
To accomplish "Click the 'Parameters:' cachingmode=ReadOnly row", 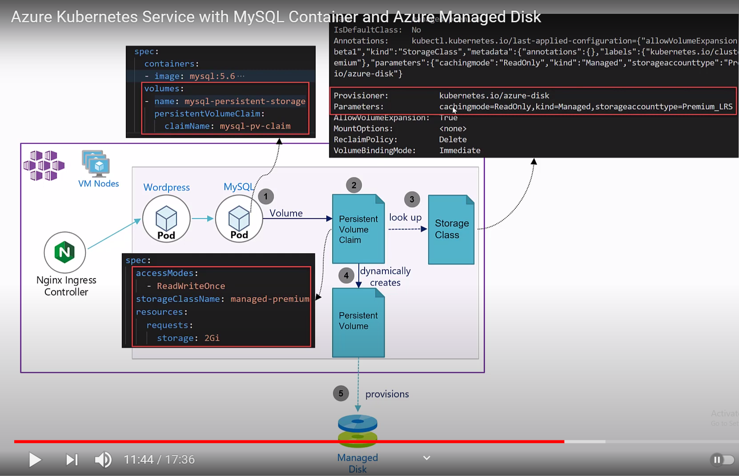I will pyautogui.click(x=533, y=107).
